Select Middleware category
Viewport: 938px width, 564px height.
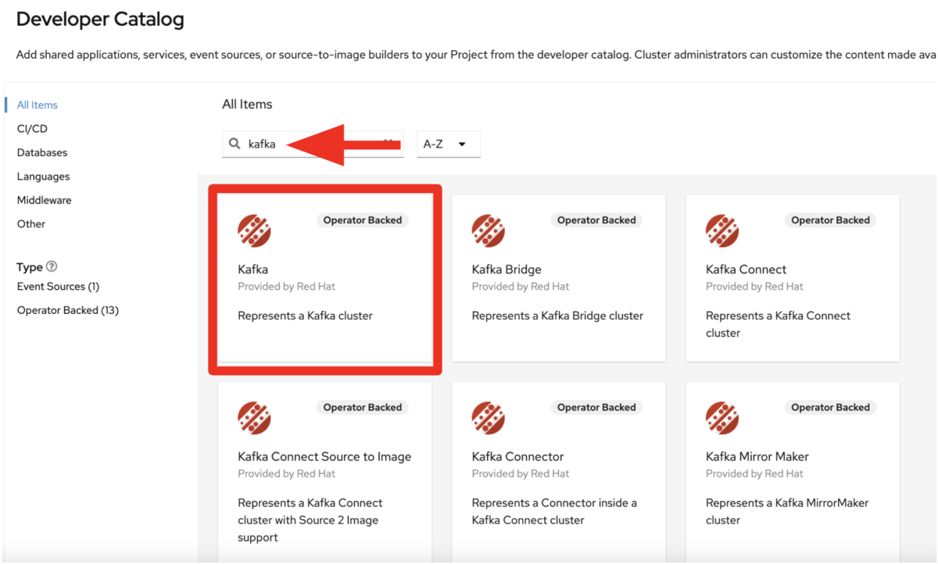coord(45,200)
